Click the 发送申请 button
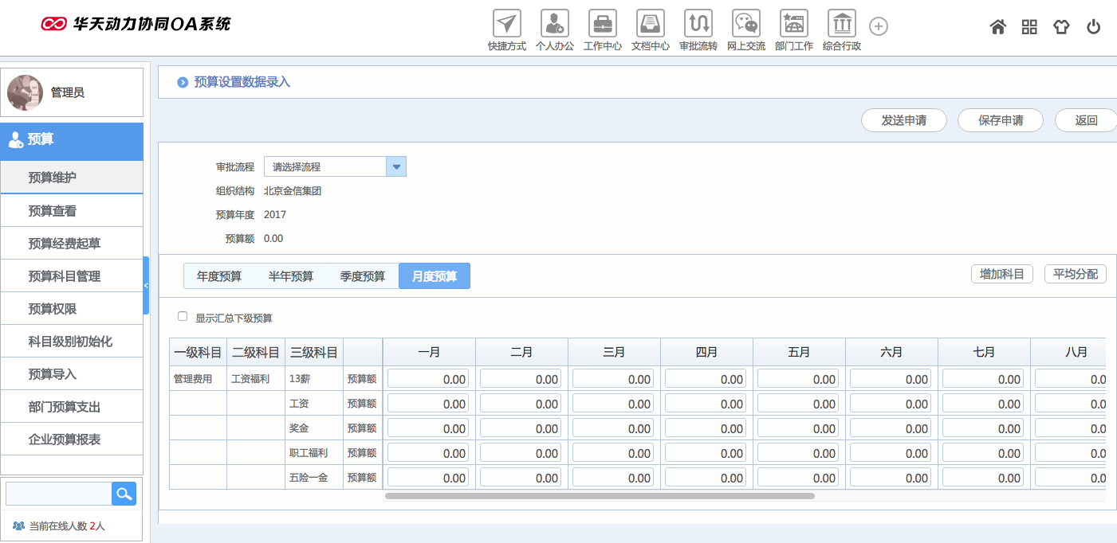1117x543 pixels. (x=903, y=120)
